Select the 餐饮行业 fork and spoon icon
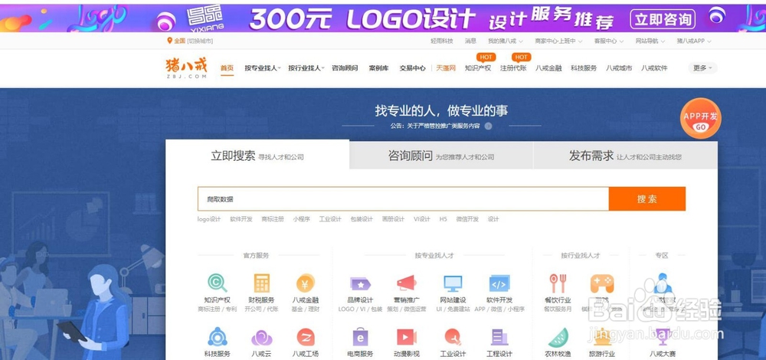This screenshot has width=766, height=360. click(558, 283)
